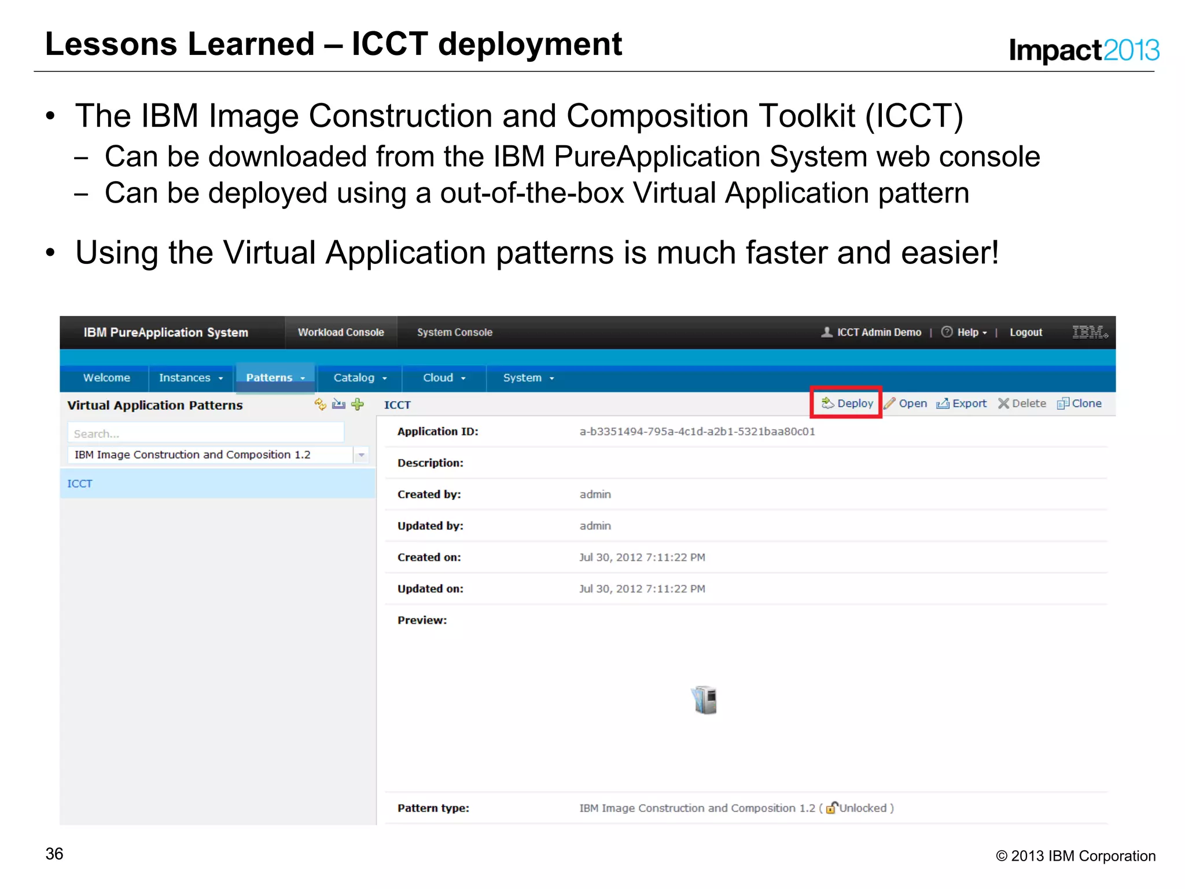Click the Virtual Application Patterns heading
The image size is (1185, 889).
pos(155,405)
